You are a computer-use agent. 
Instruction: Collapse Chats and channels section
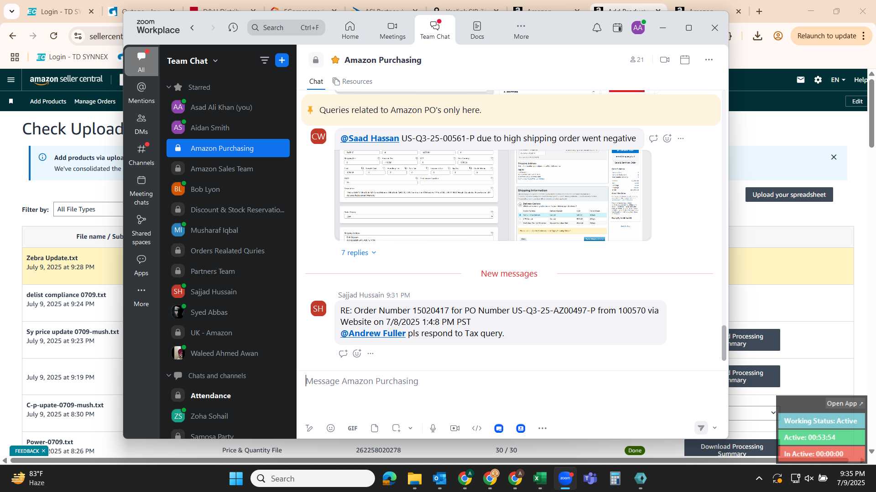169,375
